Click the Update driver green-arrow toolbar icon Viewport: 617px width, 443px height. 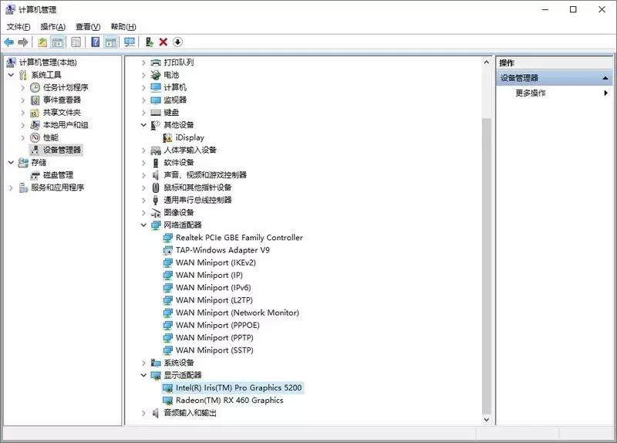(x=149, y=42)
